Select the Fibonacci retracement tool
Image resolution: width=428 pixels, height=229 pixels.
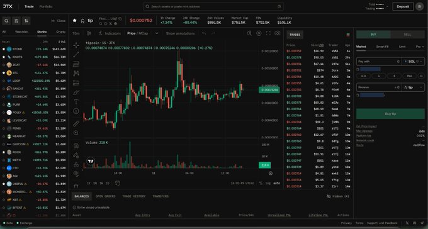click(76, 64)
